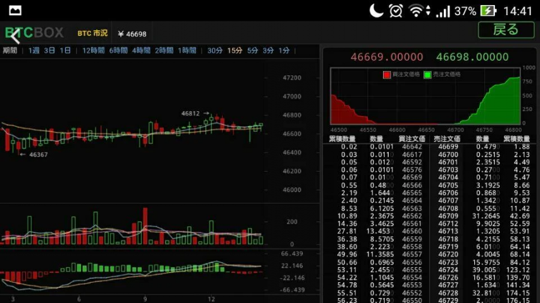The width and height of the screenshot is (540, 303).
Task: Click the red 買注文価格 legend swatch
Action: tap(387, 74)
